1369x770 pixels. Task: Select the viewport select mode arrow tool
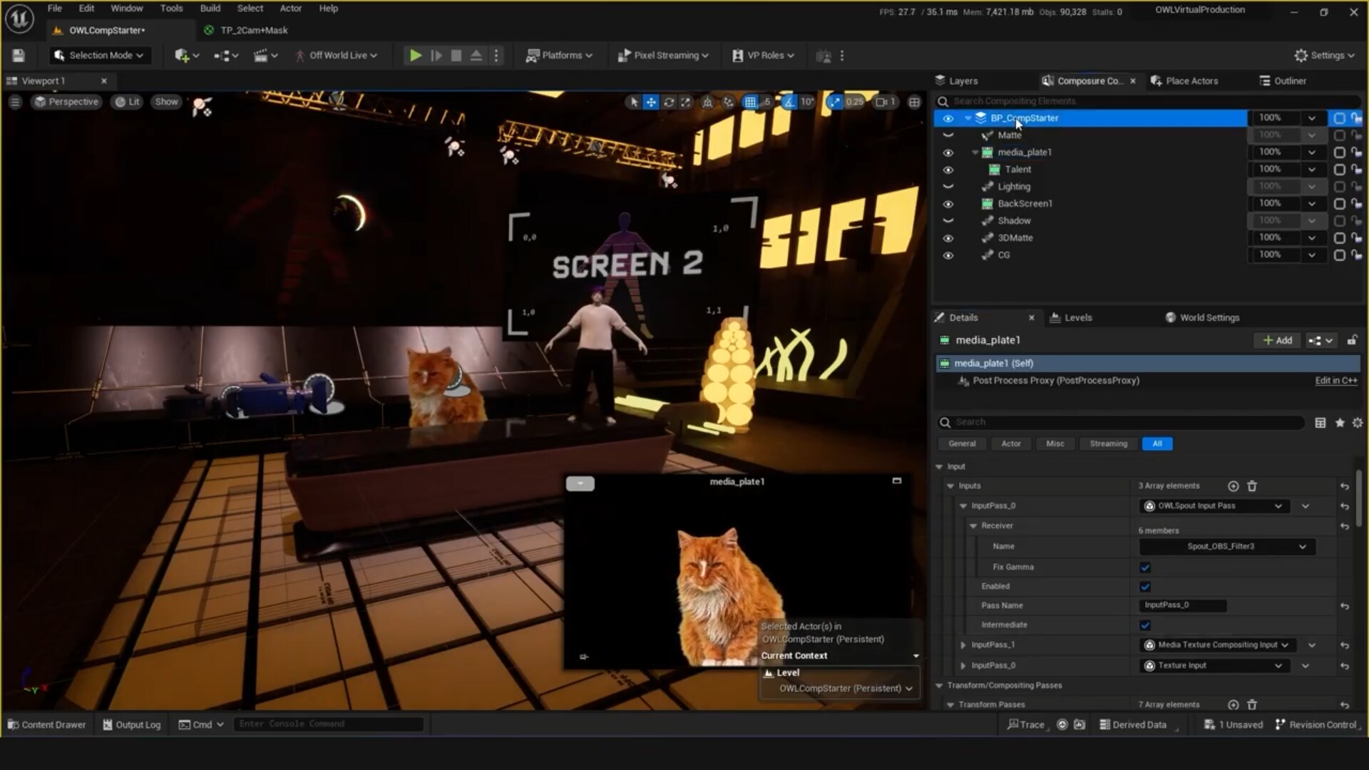[x=634, y=102]
